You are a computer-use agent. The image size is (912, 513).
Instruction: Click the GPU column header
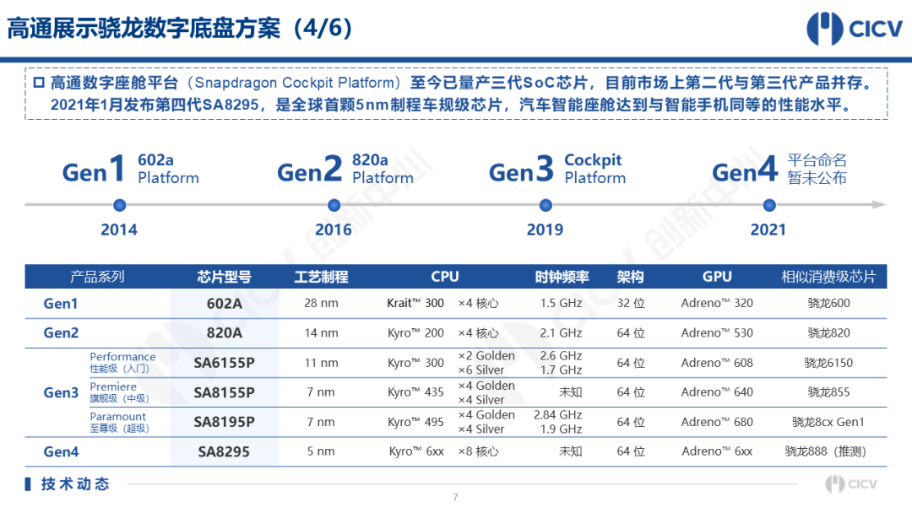pos(717,277)
